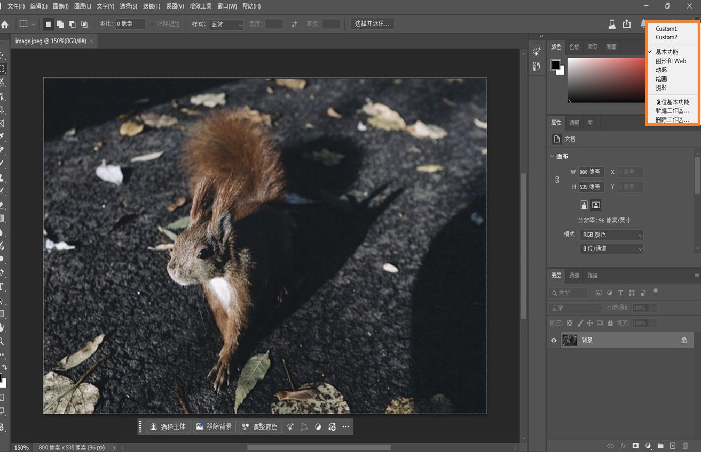Click the new group folder icon
This screenshot has height=452, width=701.
[x=660, y=446]
